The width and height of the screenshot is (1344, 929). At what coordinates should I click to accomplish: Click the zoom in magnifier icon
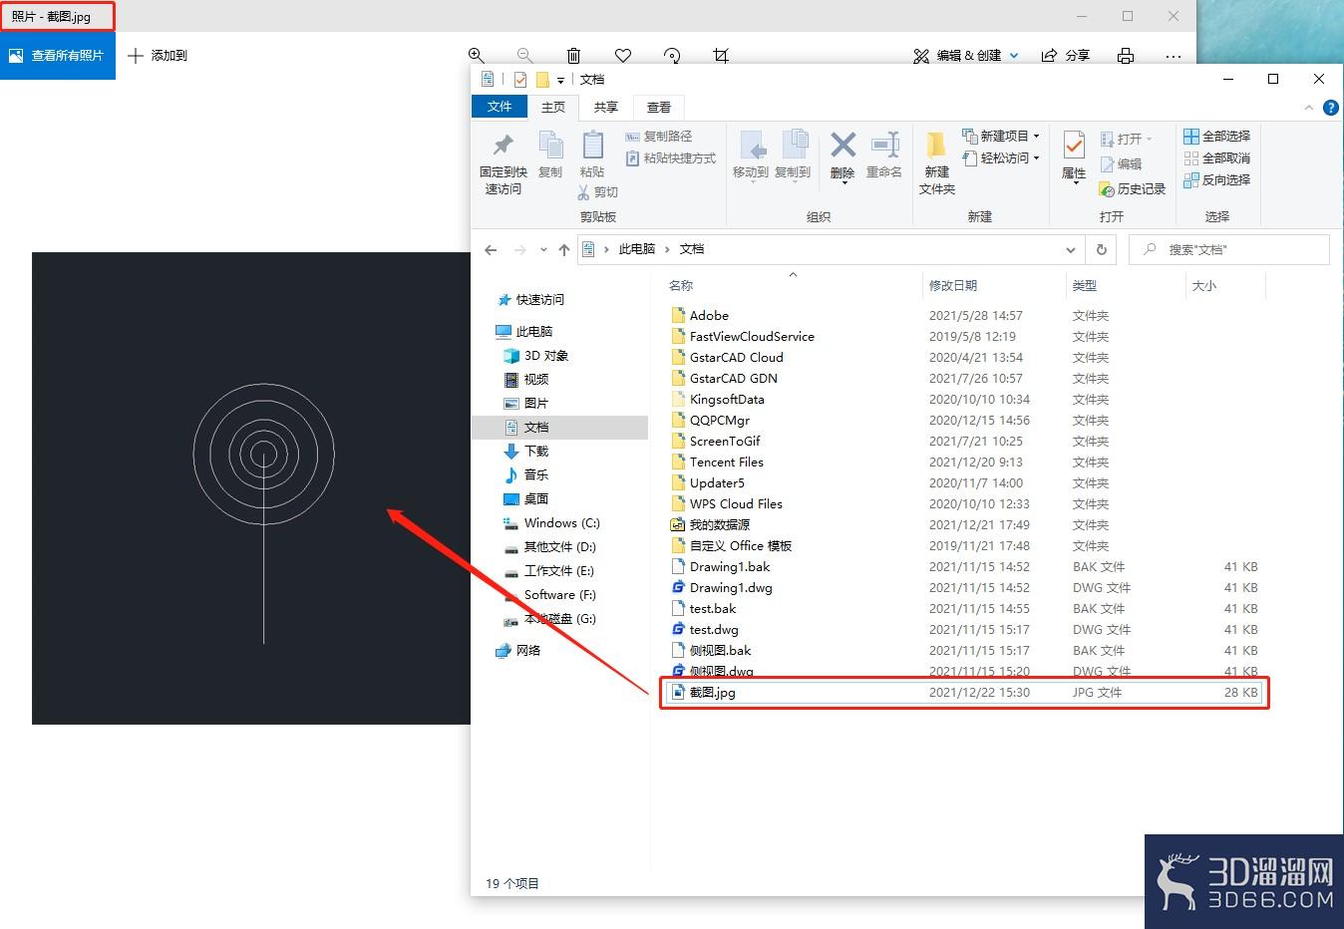[477, 56]
